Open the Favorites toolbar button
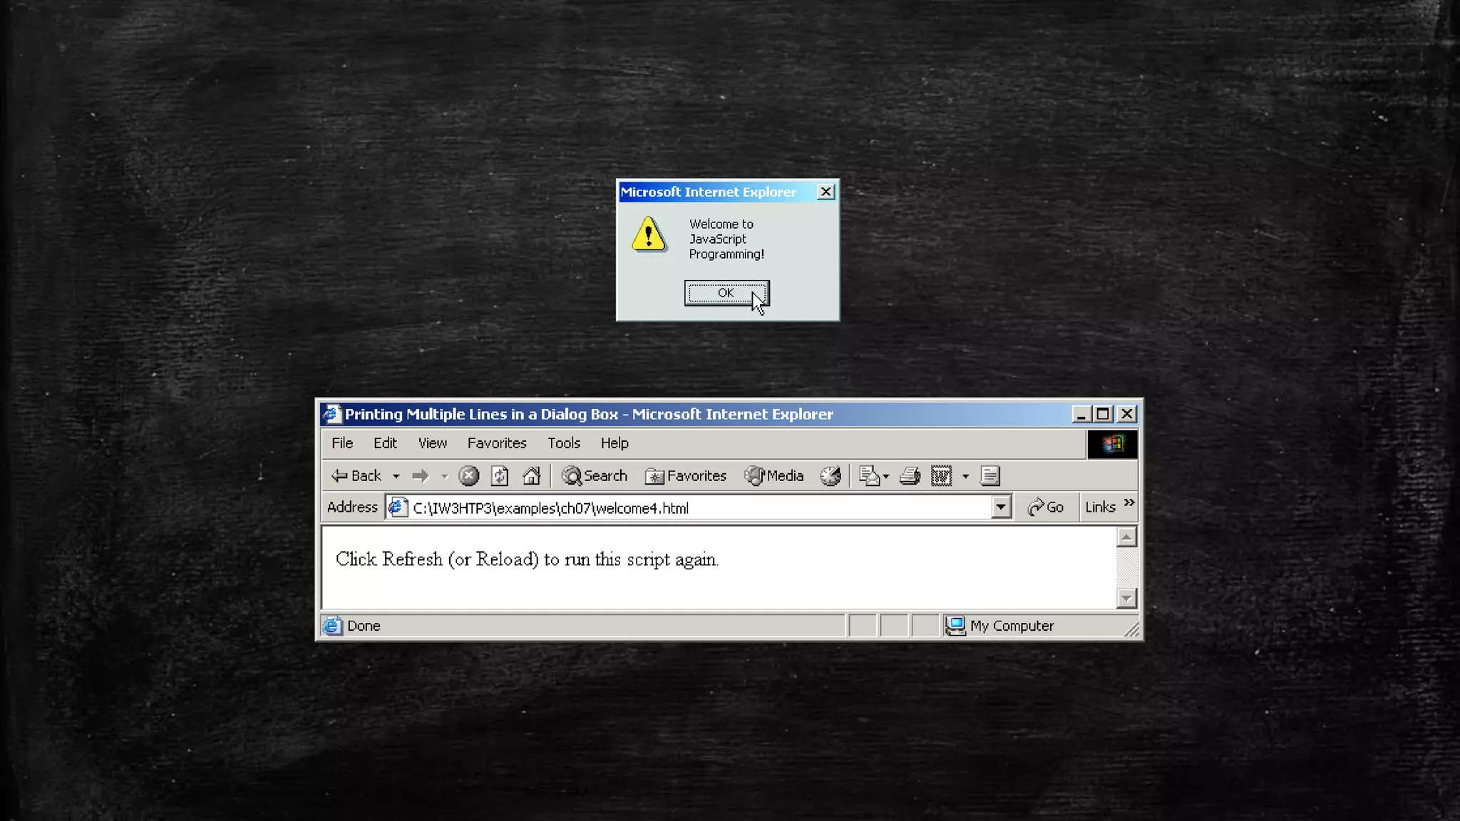The width and height of the screenshot is (1460, 821). [686, 476]
